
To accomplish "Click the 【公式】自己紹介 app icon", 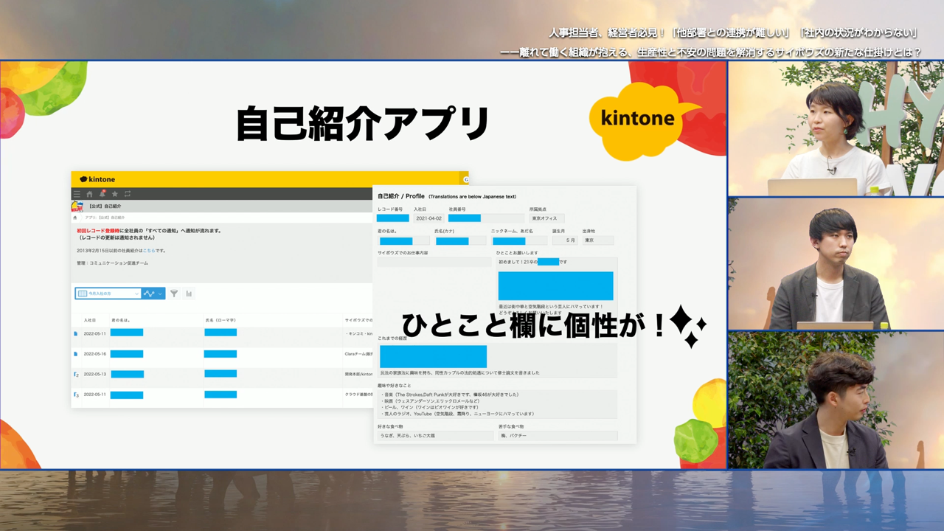I will 77,206.
